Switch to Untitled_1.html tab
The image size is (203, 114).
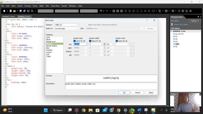coord(9,16)
